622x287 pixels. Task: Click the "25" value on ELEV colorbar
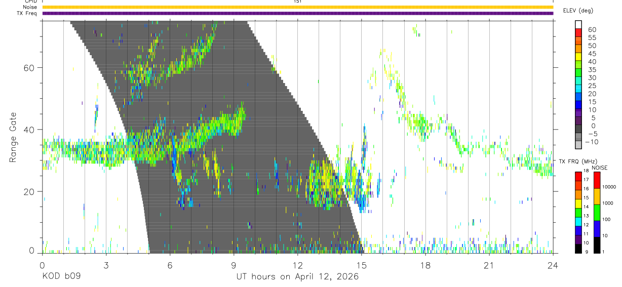coord(592,86)
